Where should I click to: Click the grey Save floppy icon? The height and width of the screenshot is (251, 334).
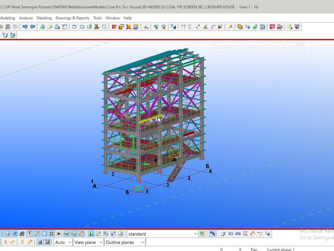(x=8, y=27)
